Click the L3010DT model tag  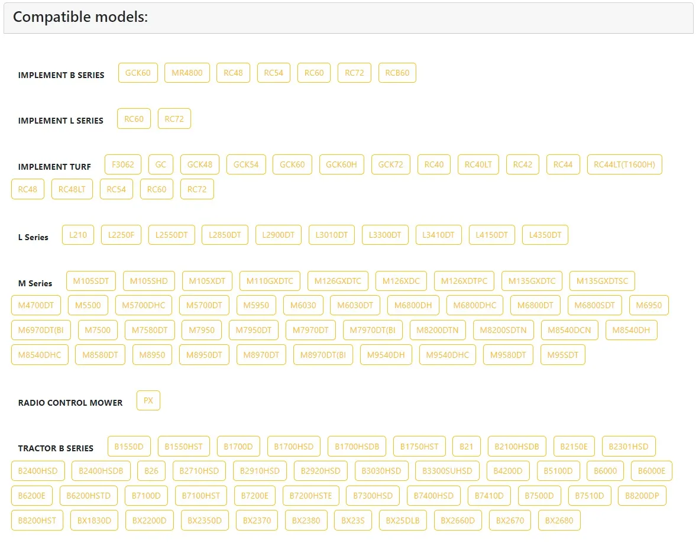tap(331, 235)
